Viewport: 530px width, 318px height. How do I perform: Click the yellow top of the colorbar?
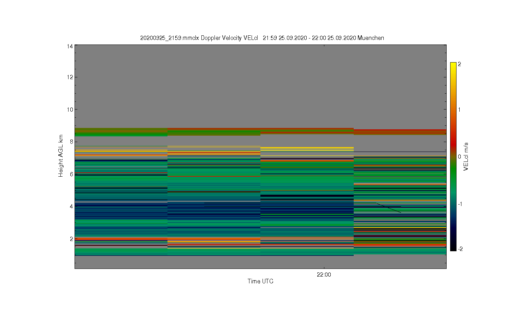tap(453, 67)
